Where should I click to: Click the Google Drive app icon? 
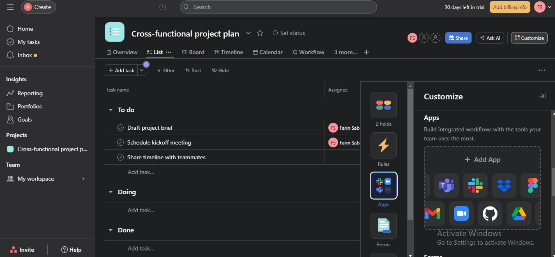518,213
